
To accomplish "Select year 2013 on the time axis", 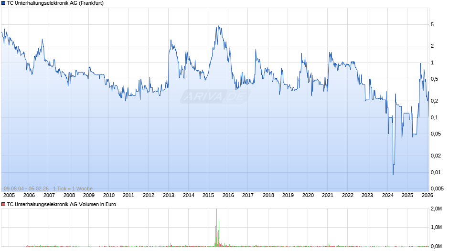I will tap(168, 195).
